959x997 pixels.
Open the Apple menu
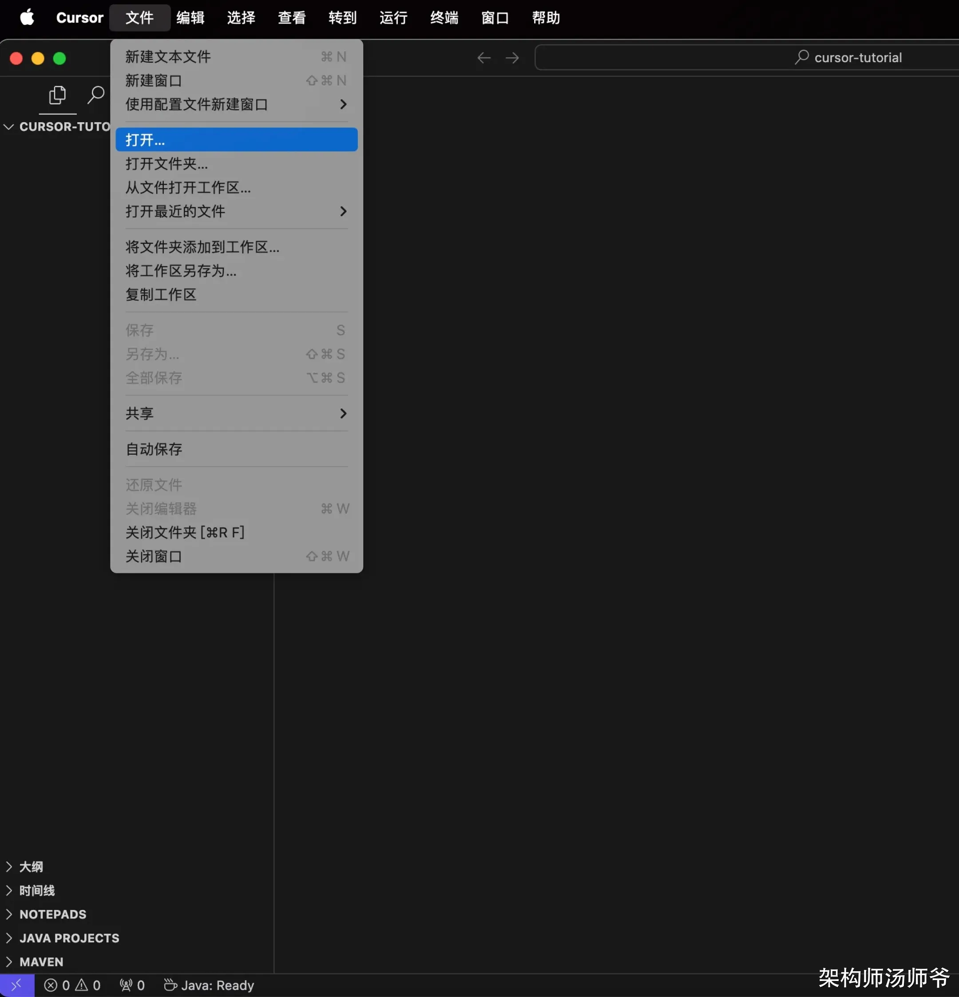click(x=27, y=18)
